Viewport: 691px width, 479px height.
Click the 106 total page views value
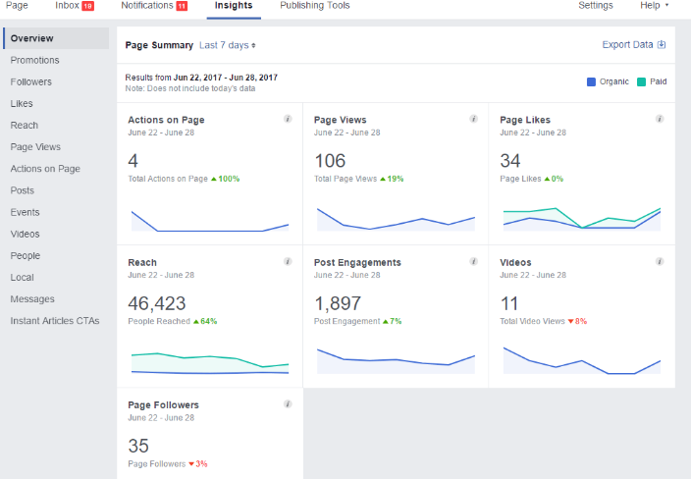point(330,161)
